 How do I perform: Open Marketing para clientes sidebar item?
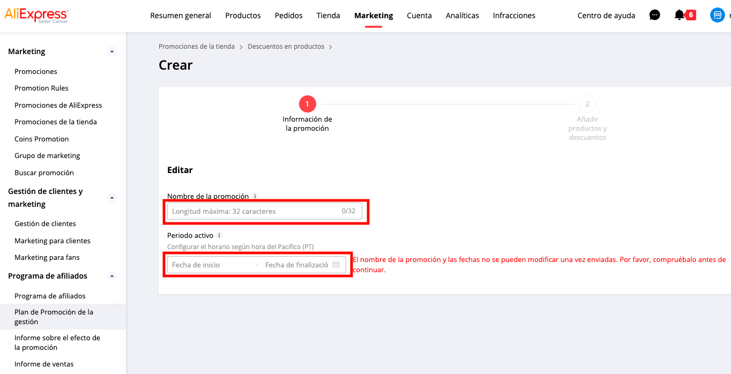tap(53, 241)
